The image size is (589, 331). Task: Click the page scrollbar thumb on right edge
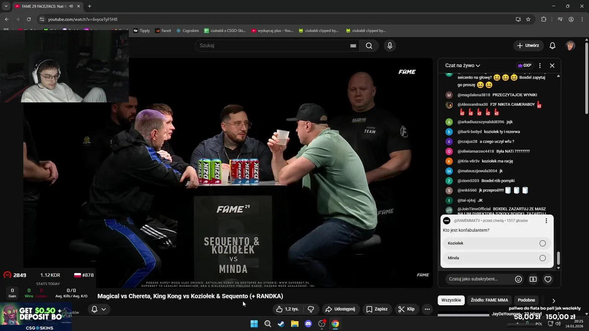point(586,78)
